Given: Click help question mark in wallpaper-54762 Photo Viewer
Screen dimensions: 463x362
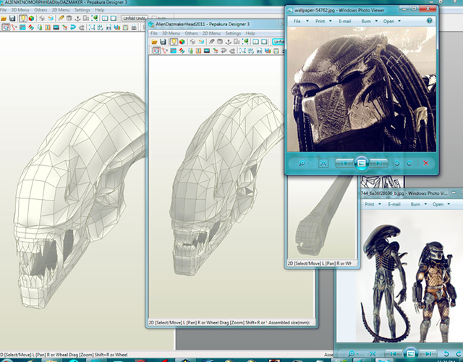Looking at the screenshot, I should [x=429, y=21].
